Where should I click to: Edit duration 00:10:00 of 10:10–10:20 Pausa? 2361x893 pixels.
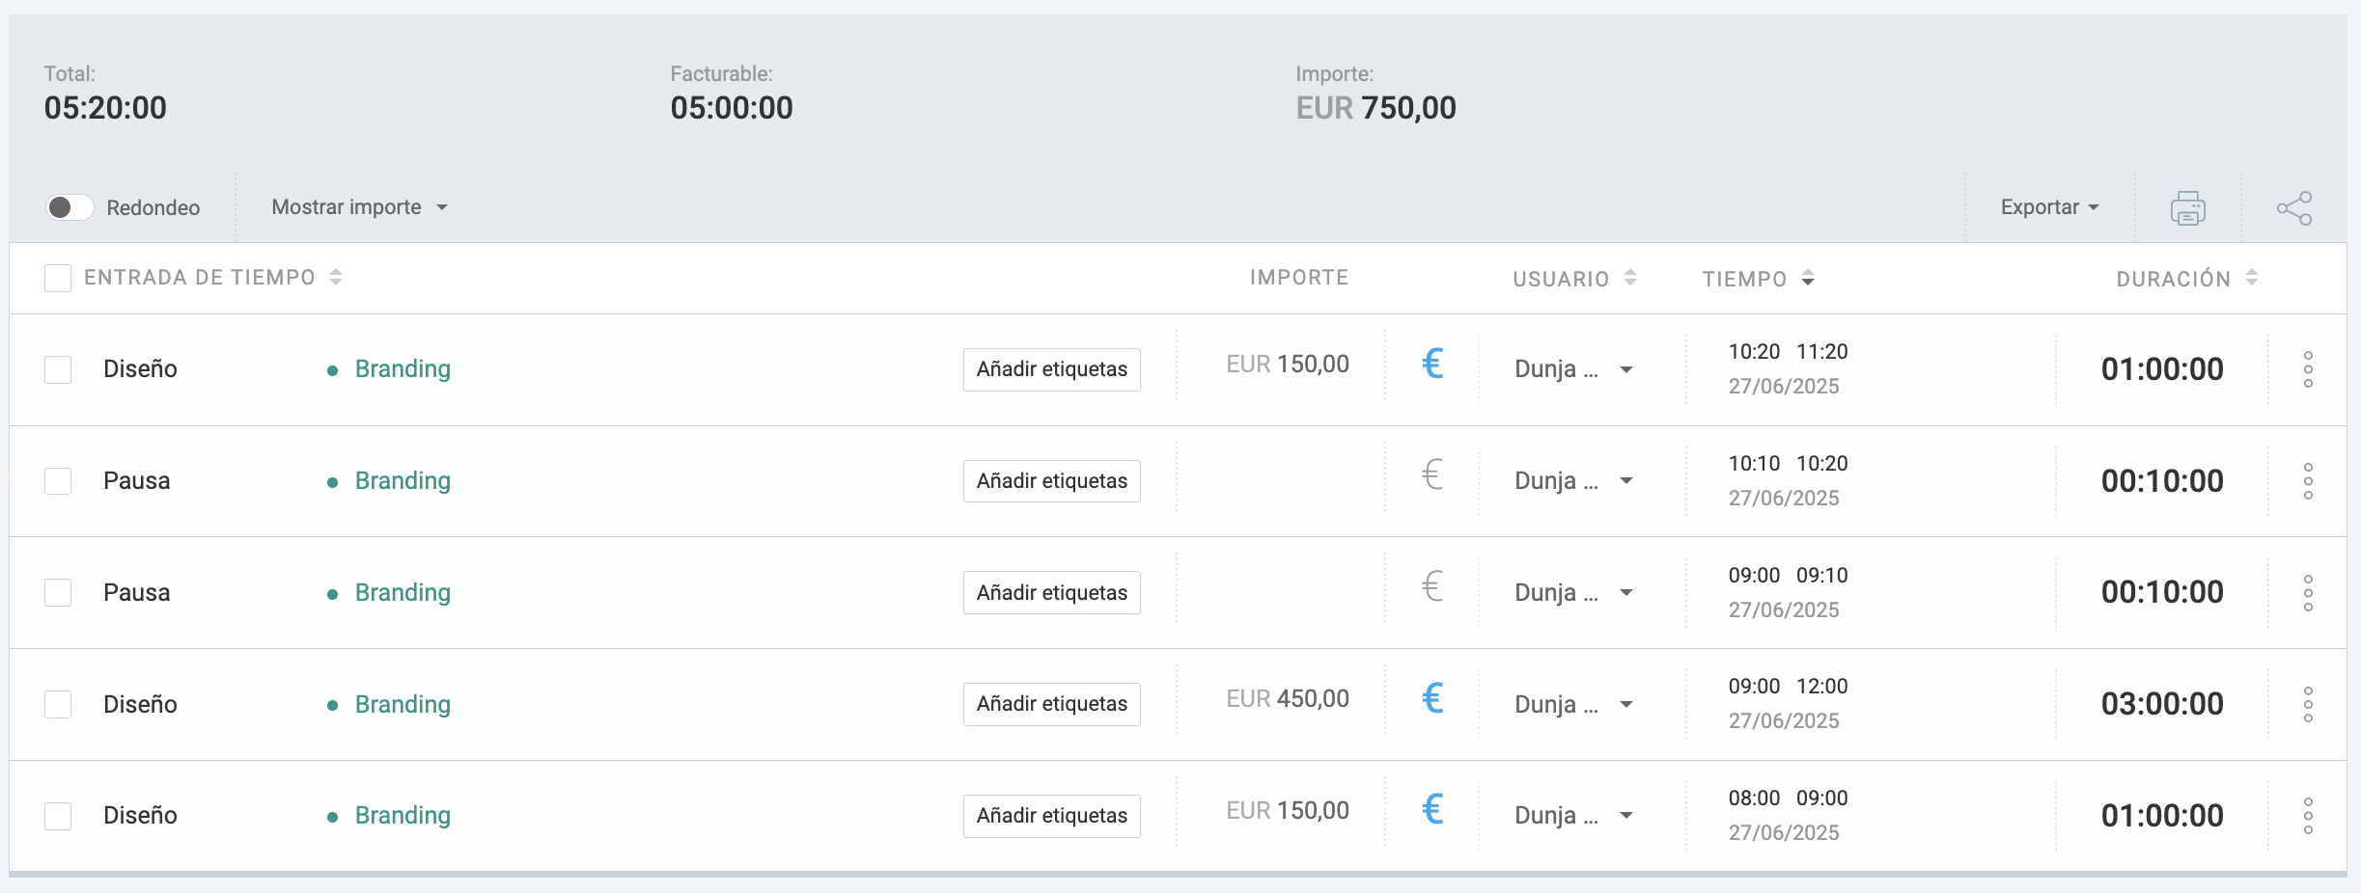click(x=2162, y=481)
